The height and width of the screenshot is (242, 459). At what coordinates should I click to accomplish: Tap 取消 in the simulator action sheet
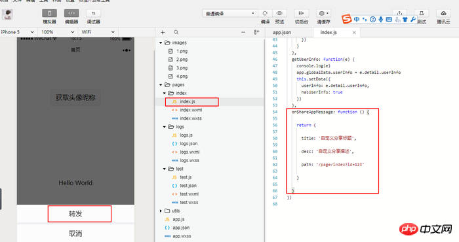pos(75,233)
